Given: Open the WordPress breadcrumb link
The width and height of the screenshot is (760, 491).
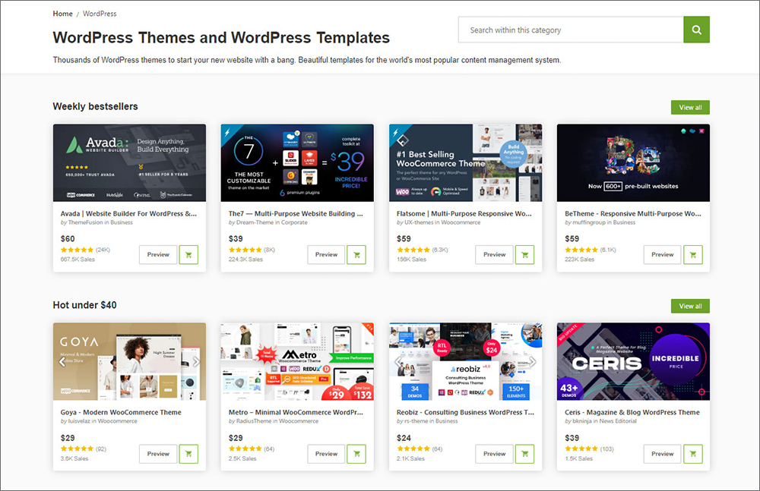Looking at the screenshot, I should [100, 14].
